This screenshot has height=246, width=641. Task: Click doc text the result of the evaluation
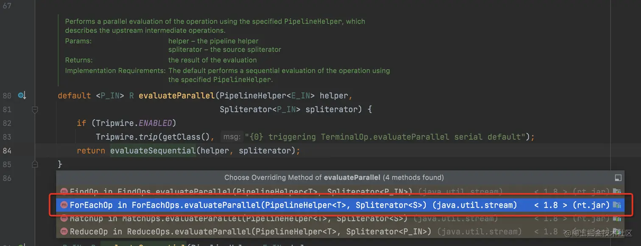[x=212, y=60]
